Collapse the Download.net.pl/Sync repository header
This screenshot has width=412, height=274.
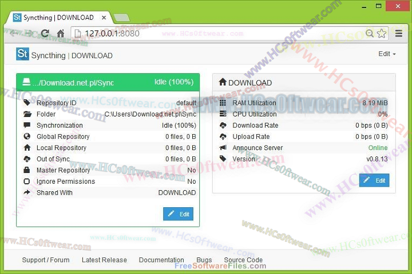click(x=108, y=83)
